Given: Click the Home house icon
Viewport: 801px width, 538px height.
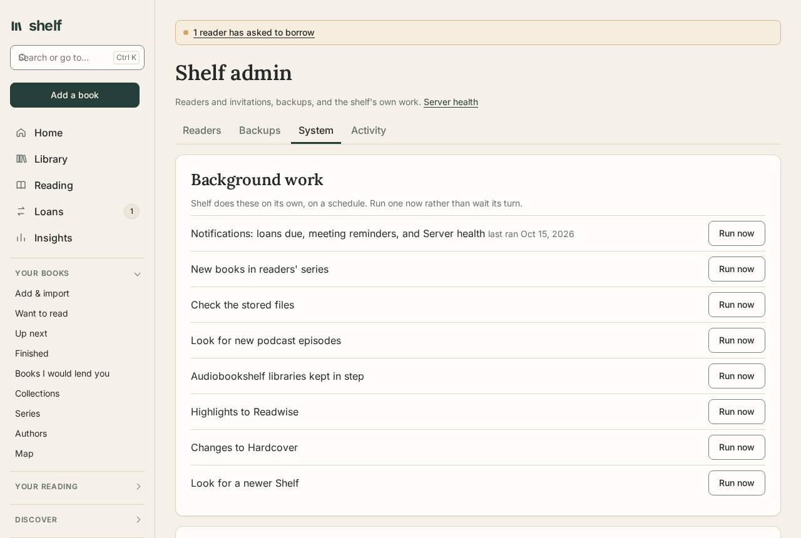Looking at the screenshot, I should 21,133.
